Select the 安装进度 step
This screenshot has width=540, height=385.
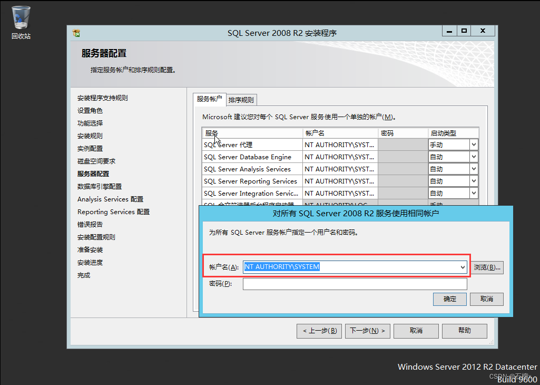(90, 263)
